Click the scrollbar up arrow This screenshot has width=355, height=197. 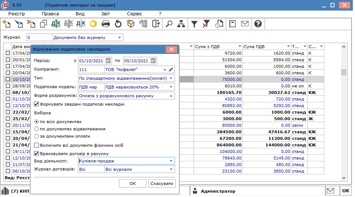(344, 47)
